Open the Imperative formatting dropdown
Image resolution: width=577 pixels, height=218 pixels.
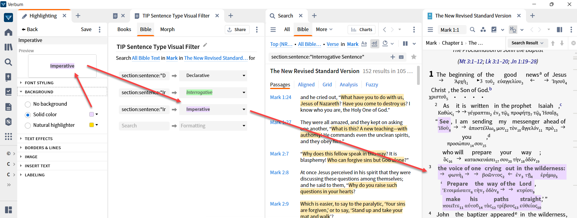(213, 109)
